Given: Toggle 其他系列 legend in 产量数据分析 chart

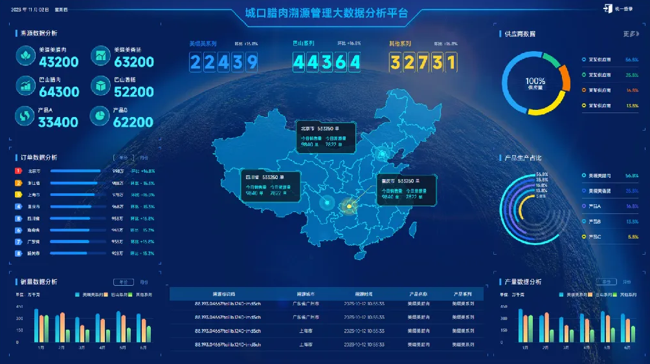Looking at the screenshot, I should (x=625, y=295).
